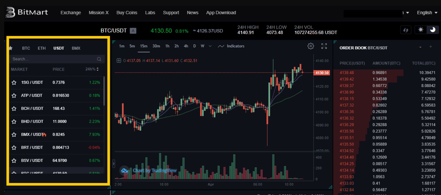Screen dimensions: 441x195
Task: Favorite the BCH / USDT pair star
Action: tap(14, 108)
